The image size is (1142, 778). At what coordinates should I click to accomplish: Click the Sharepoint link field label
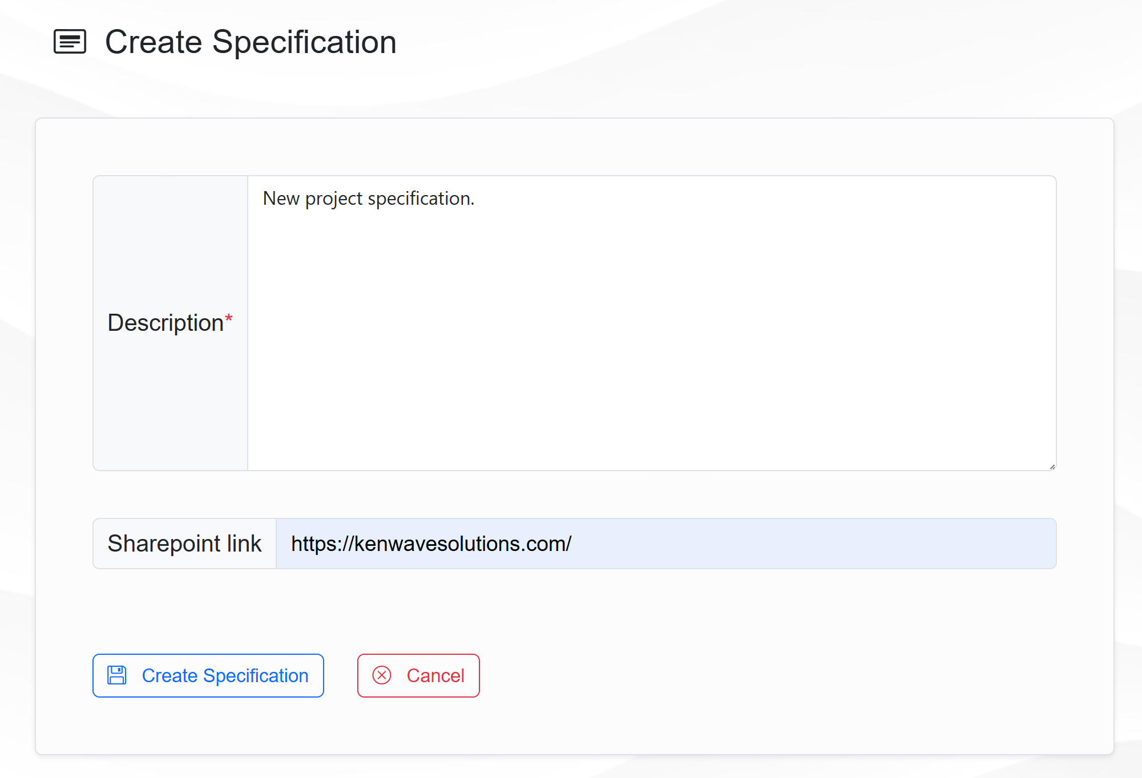[x=184, y=544]
